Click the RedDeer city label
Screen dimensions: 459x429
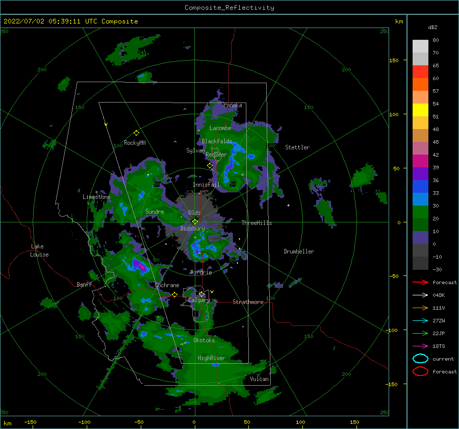pos(216,155)
